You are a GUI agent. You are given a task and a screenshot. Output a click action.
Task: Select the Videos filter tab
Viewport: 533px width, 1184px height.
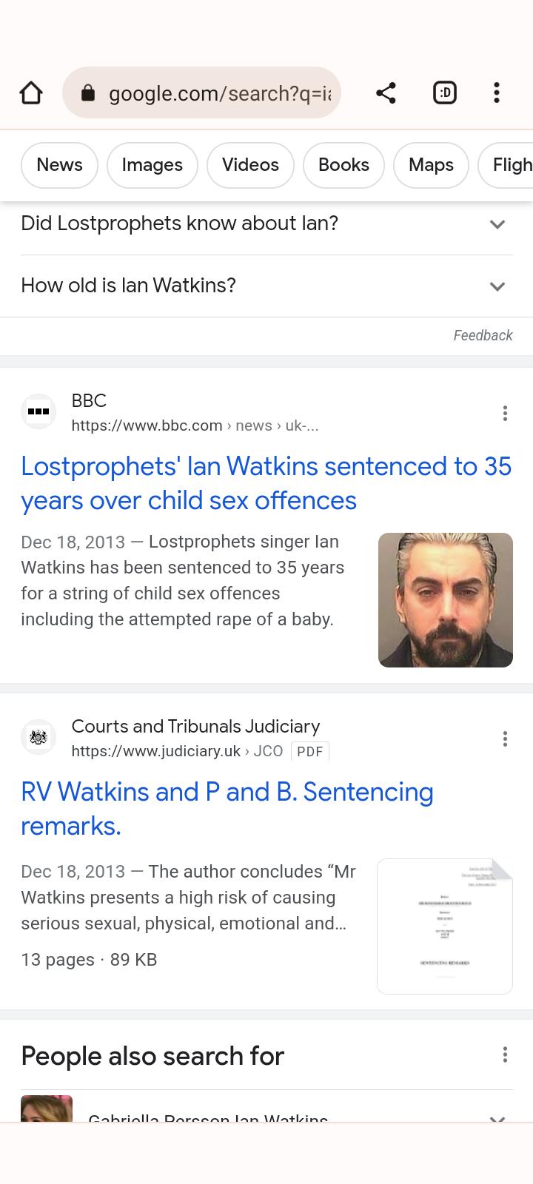click(250, 165)
